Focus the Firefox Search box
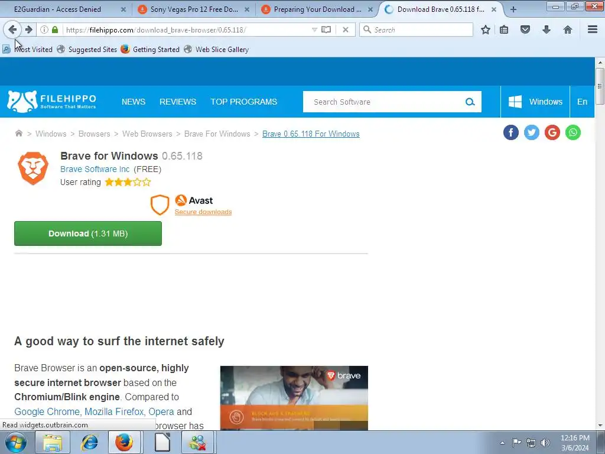 pos(416,30)
